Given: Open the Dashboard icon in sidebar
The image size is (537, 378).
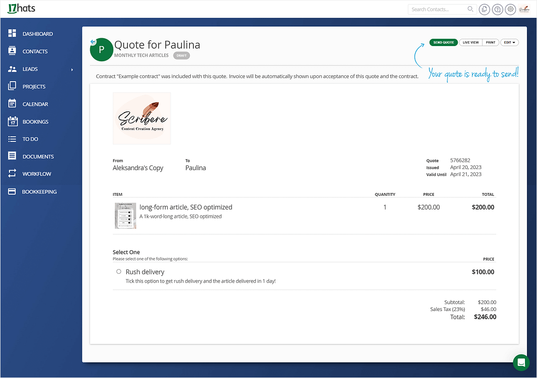Looking at the screenshot, I should [12, 33].
